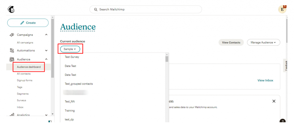Viewport: 294px width, 124px height.
Task: Open Surveys in sidebar
Action: pyautogui.click(x=21, y=100)
